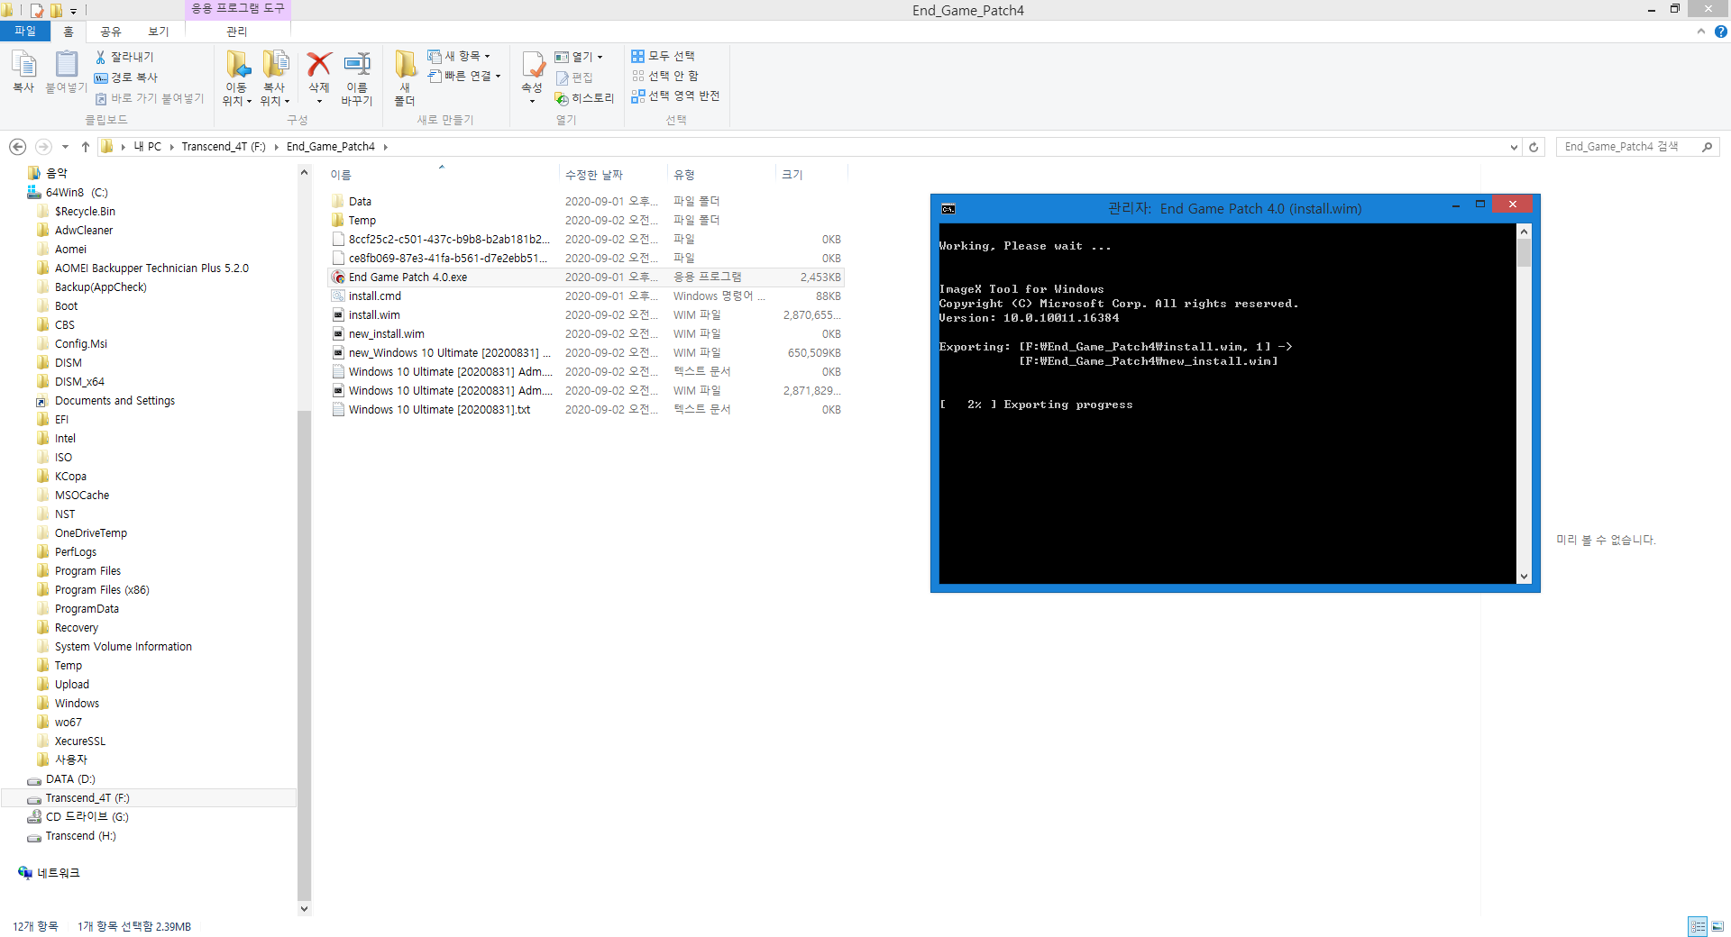Open the Quick Access Toolbar customize dropdown
This screenshot has height=937, width=1731.
pyautogui.click(x=74, y=11)
